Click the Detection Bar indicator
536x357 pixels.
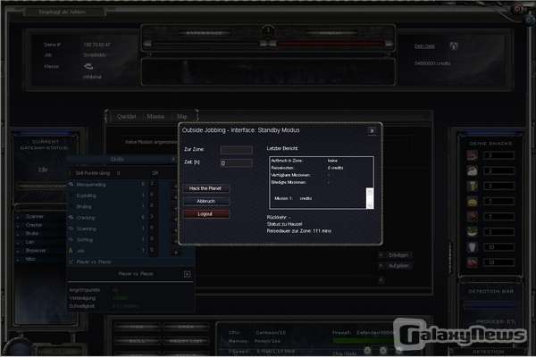click(x=490, y=304)
